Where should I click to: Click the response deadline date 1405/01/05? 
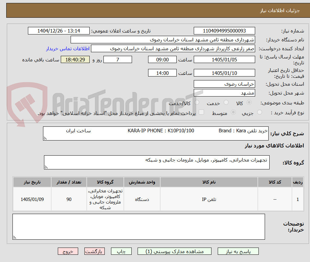pyautogui.click(x=224, y=59)
